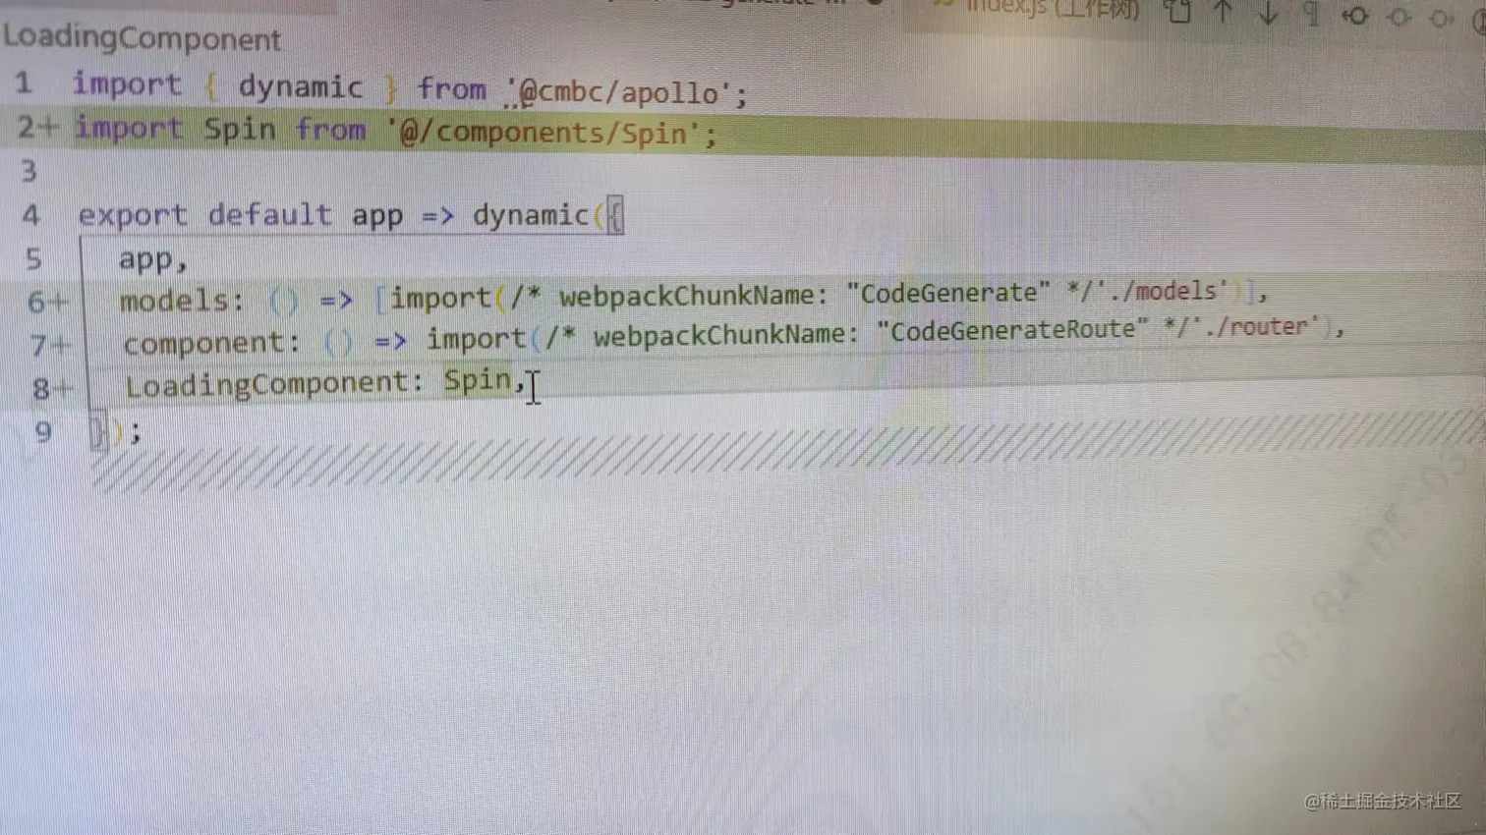Click the added line marker 7+ in gutter

pos(51,345)
